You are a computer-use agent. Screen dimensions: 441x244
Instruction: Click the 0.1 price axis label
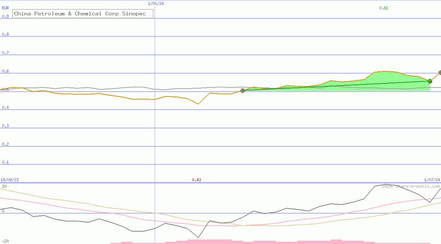pos(5,162)
